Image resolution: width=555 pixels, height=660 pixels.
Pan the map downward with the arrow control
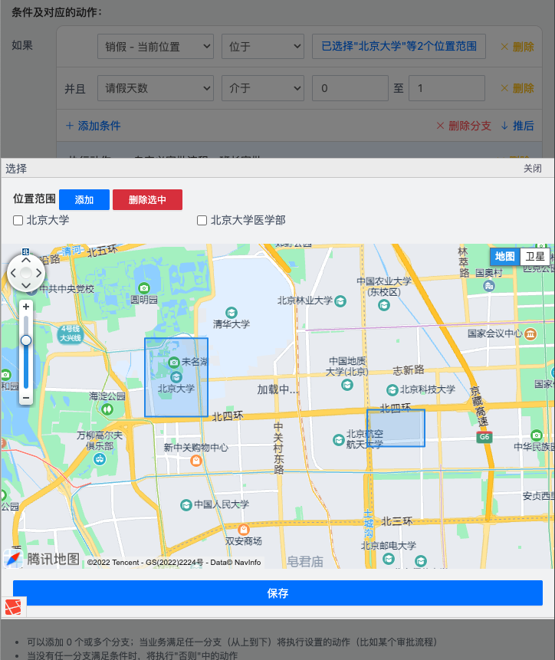click(x=26, y=286)
